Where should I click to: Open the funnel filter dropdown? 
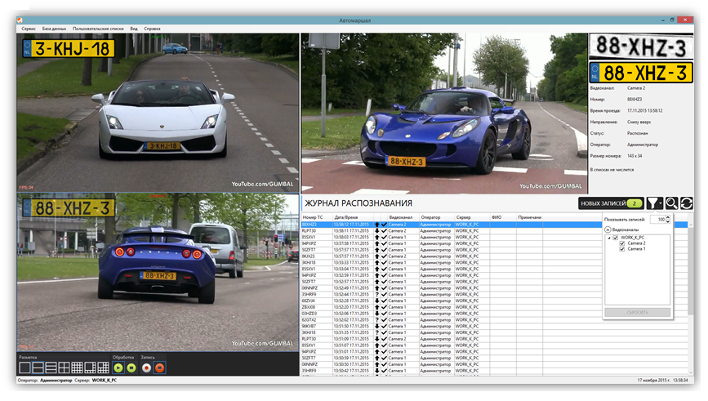[654, 203]
